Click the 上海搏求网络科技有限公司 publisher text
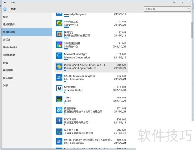This screenshot has height=150, width=194. pos(78,133)
